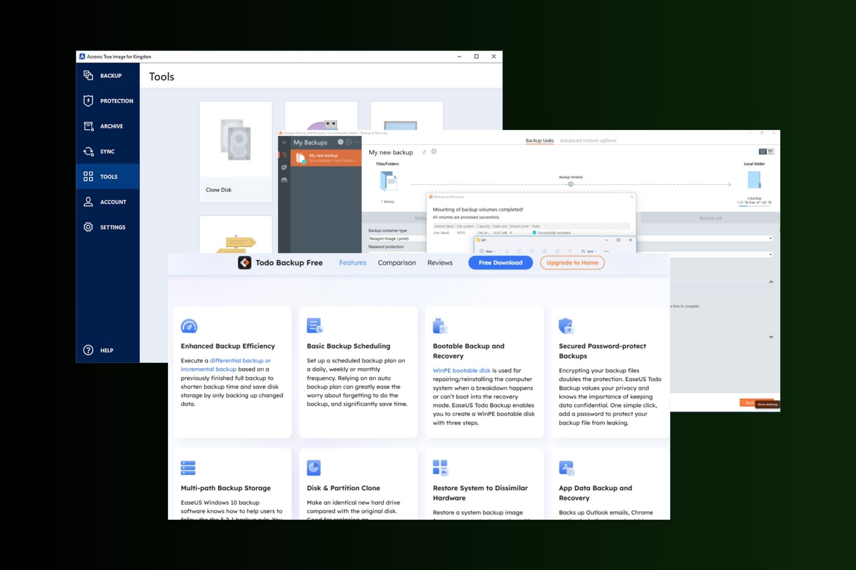Click the Free Download button
Image resolution: width=856 pixels, height=570 pixels.
click(x=500, y=263)
